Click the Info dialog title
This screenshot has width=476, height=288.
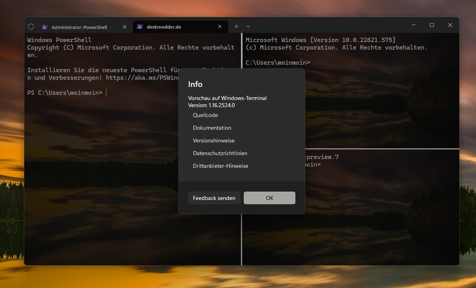195,84
